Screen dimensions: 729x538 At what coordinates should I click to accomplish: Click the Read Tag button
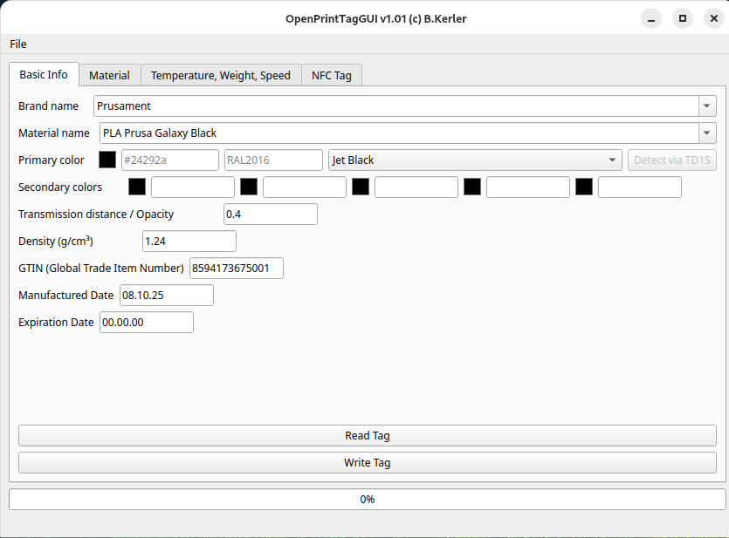click(368, 435)
